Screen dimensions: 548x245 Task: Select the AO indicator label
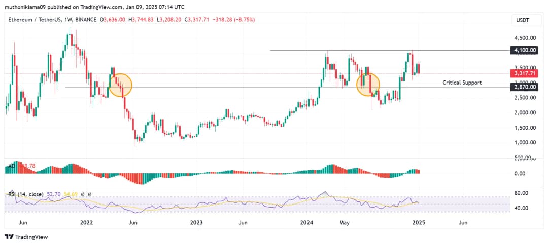(10, 166)
